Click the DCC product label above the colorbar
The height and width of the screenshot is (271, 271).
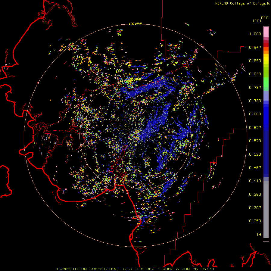point(264,18)
